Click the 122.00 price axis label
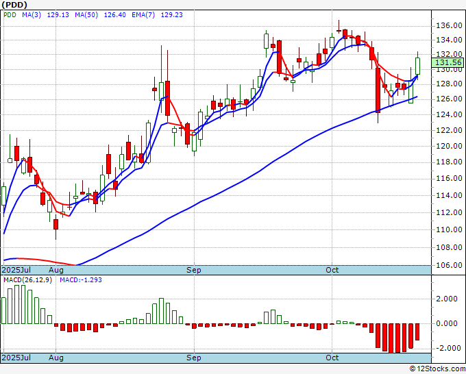Screen dimensions: 466x374 (449, 130)
